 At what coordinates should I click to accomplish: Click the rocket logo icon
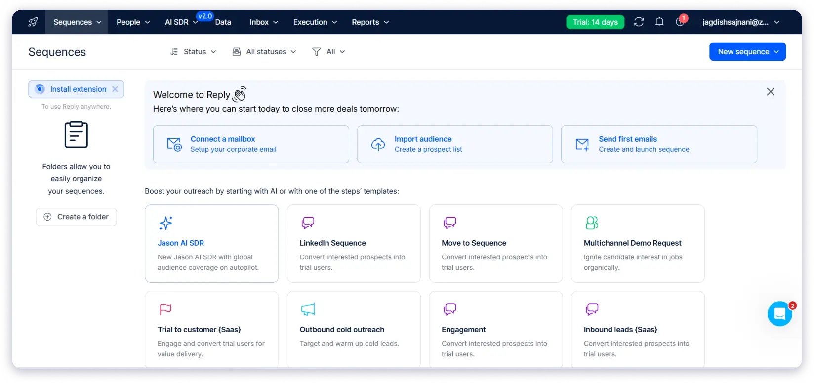point(33,22)
